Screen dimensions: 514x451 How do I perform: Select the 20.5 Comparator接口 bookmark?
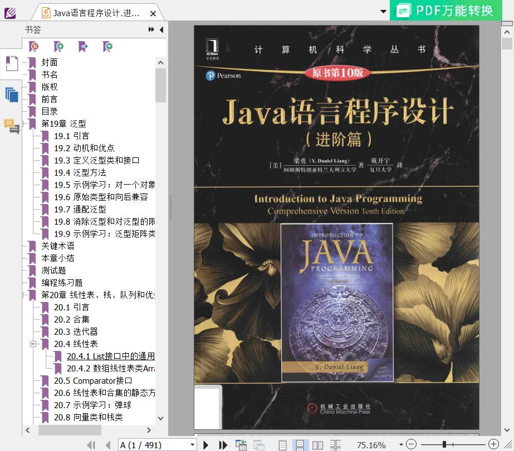[93, 380]
